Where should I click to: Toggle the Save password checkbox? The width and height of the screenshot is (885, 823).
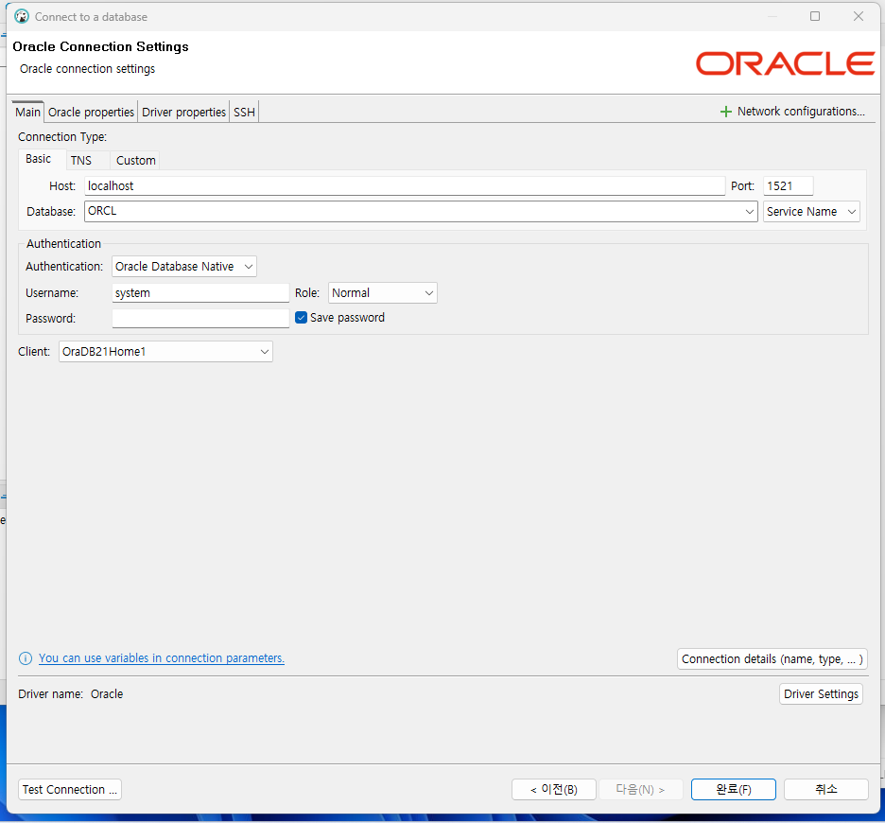point(301,318)
